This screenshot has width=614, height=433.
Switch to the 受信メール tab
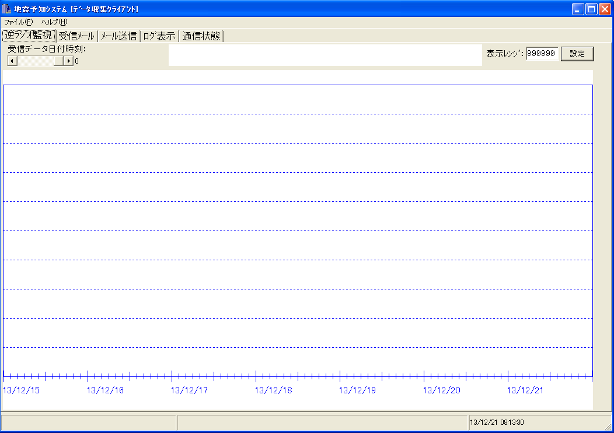pyautogui.click(x=77, y=36)
